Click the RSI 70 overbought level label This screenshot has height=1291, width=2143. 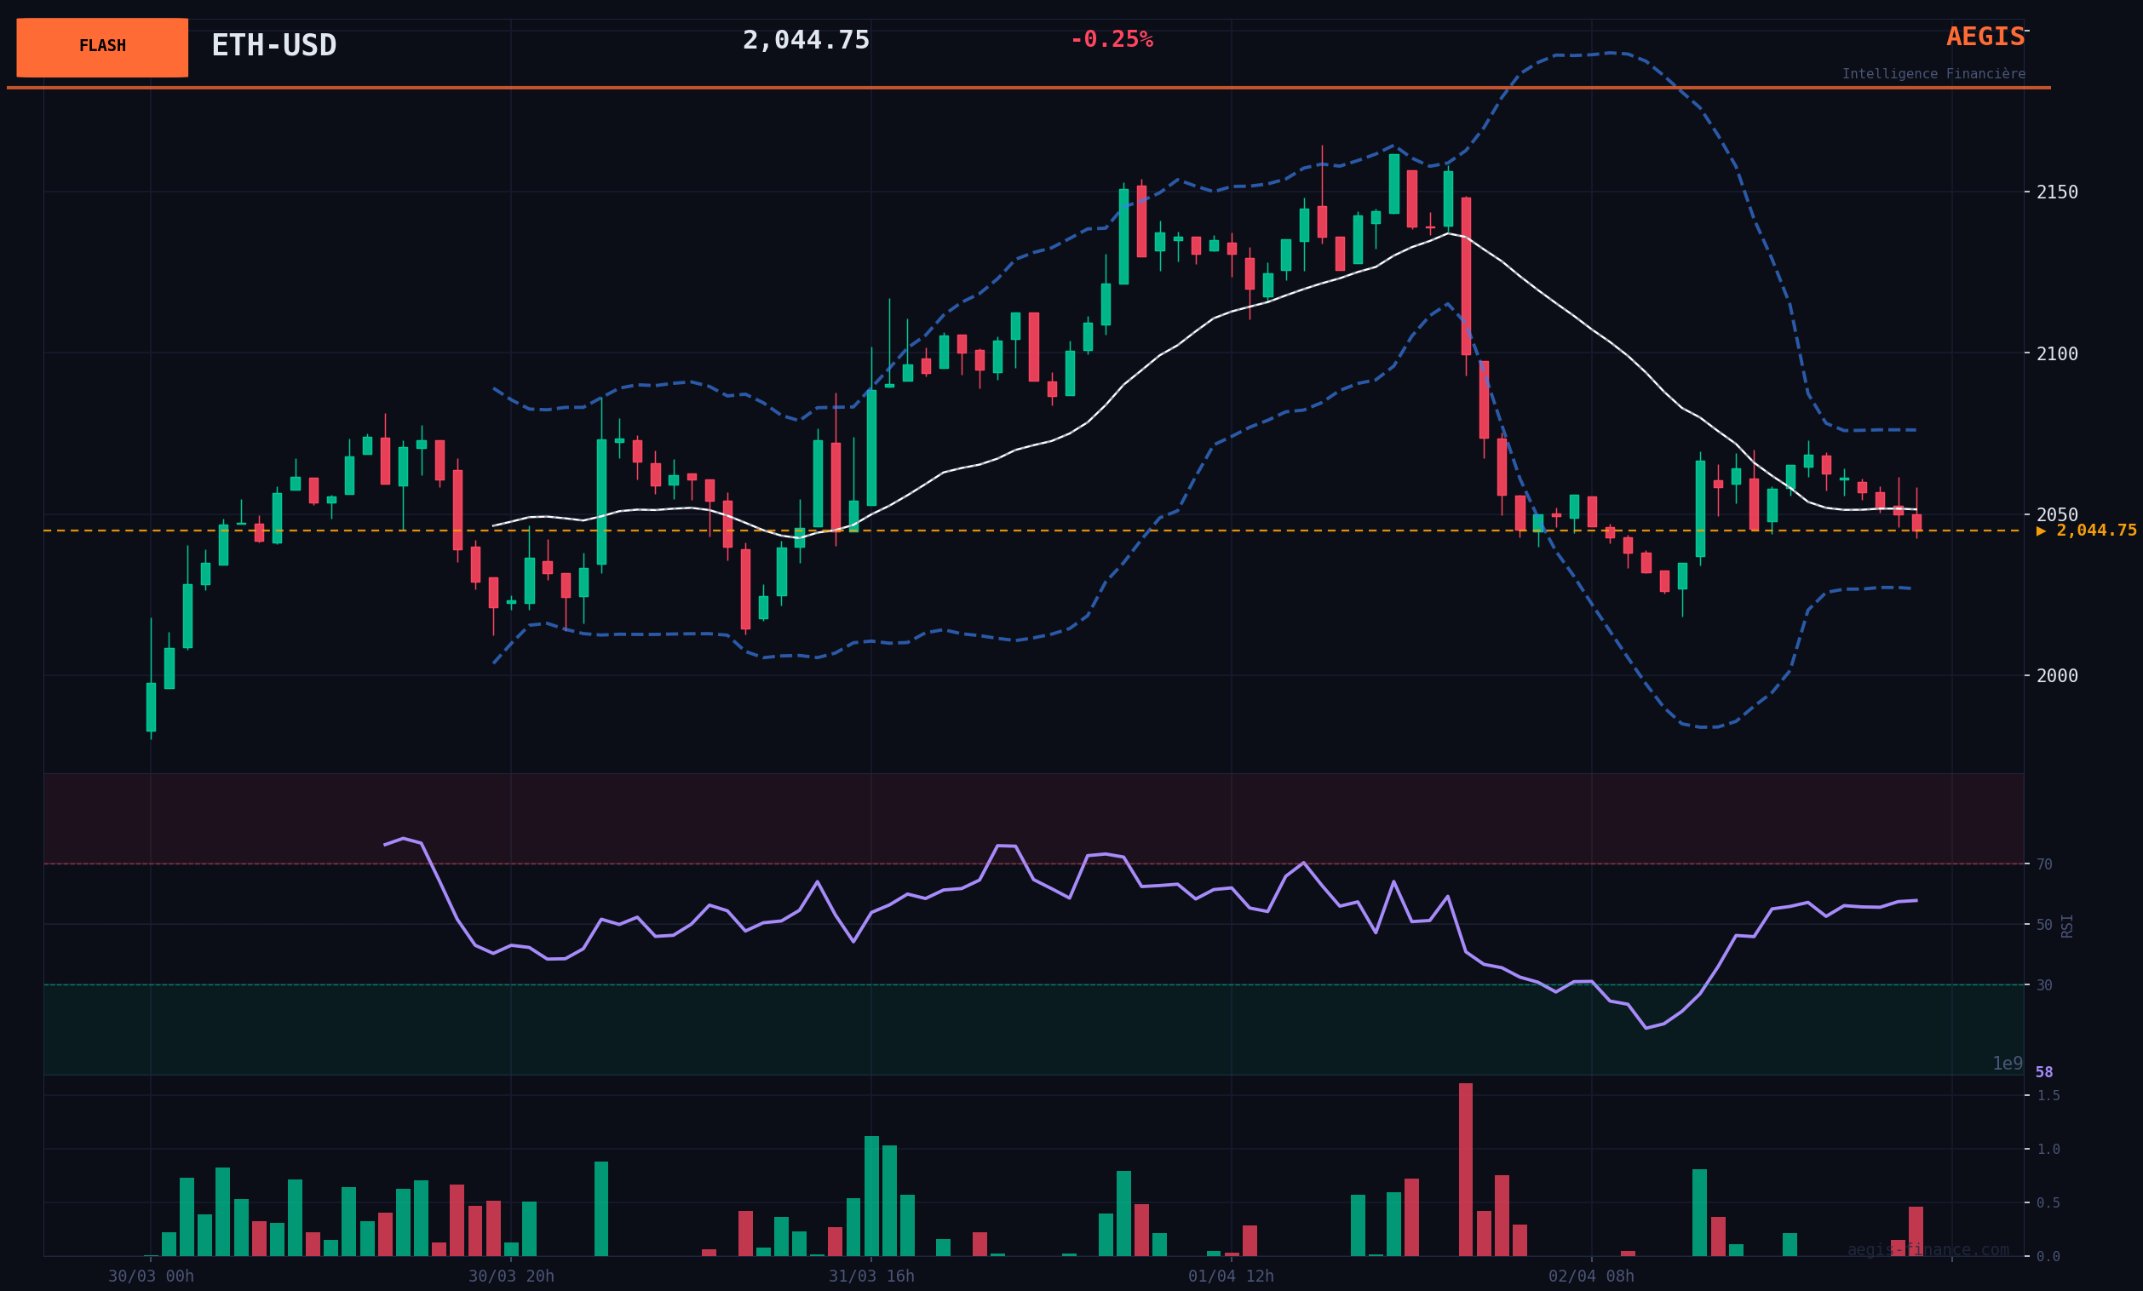coord(2044,864)
